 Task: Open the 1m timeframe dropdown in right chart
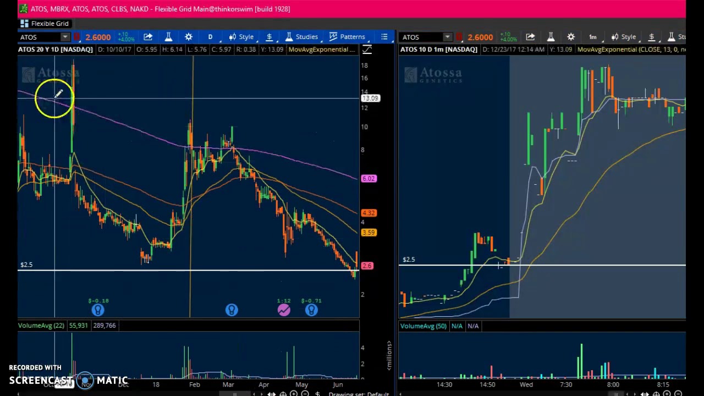pyautogui.click(x=592, y=37)
